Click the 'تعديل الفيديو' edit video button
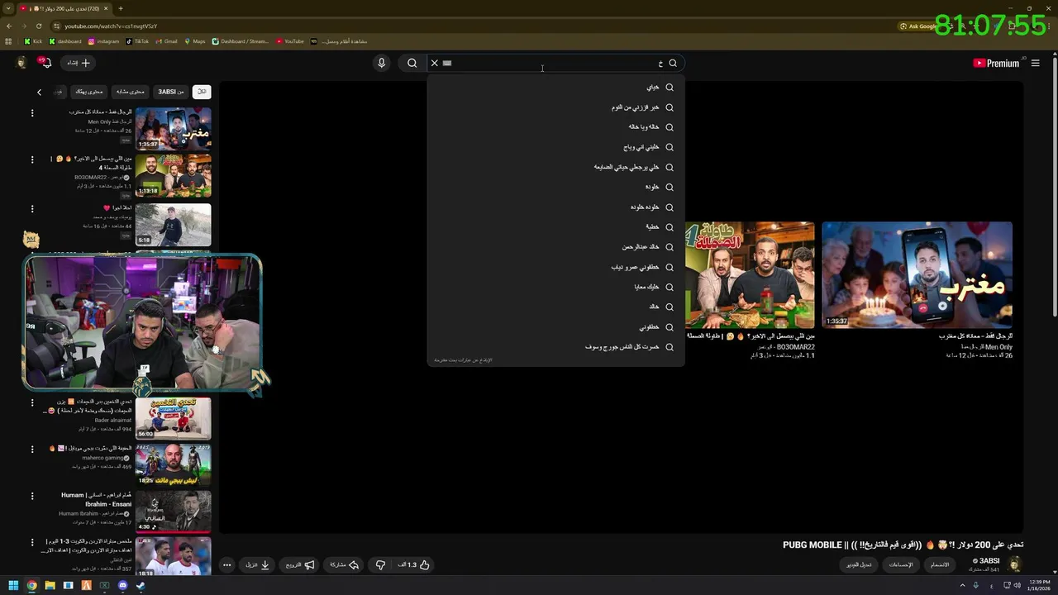Screen dimensions: 1058x595 [x=859, y=564]
